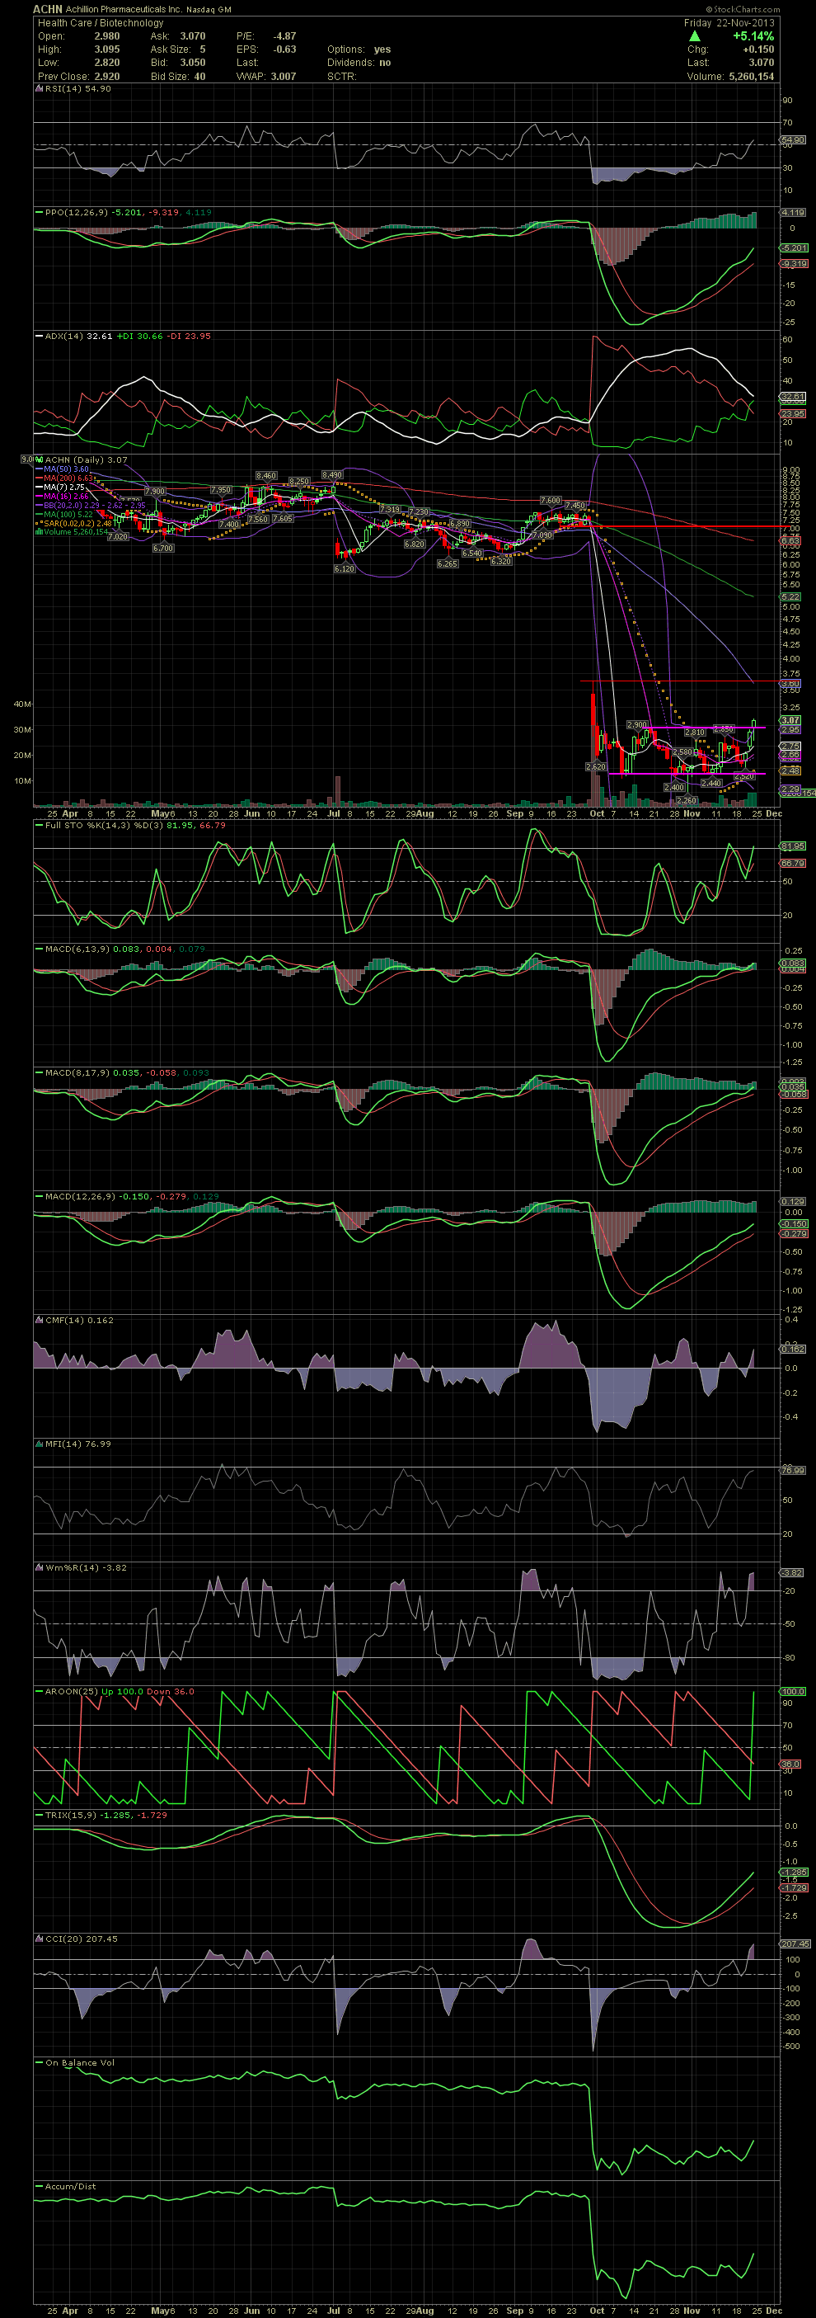Click the +5.14% percent change value
The image size is (816, 2318).
point(753,36)
